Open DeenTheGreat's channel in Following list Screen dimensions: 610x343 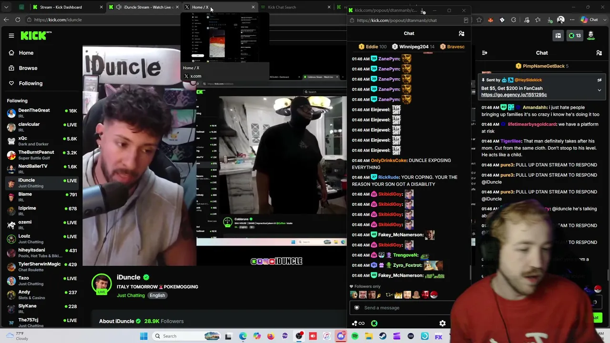coord(42,113)
